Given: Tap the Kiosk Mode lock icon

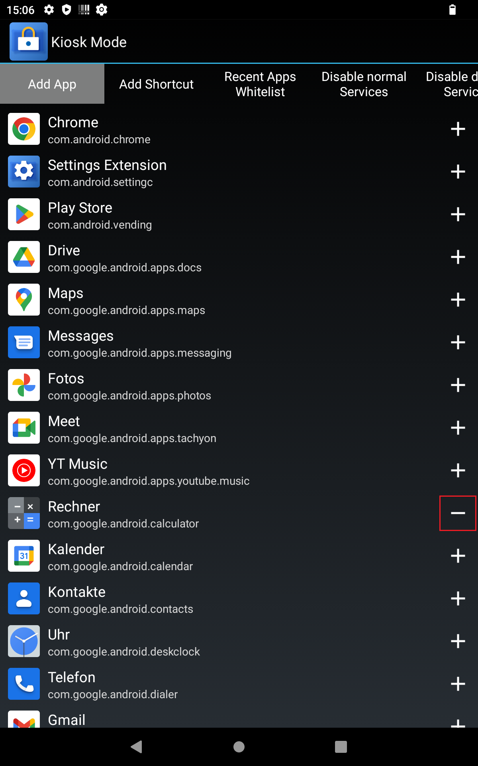Looking at the screenshot, I should point(28,41).
